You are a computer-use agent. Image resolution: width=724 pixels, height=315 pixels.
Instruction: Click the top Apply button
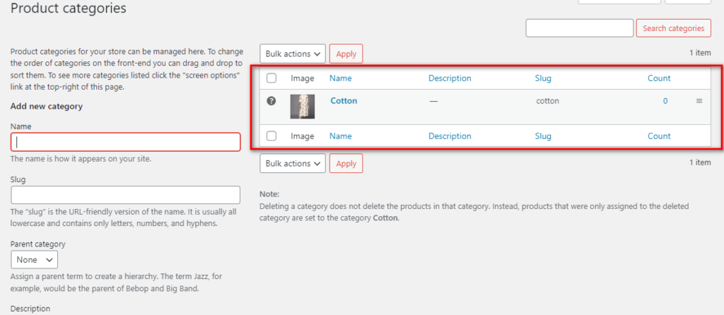346,54
